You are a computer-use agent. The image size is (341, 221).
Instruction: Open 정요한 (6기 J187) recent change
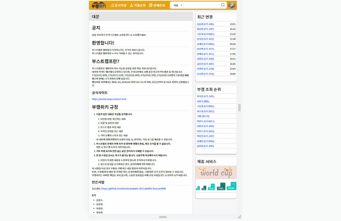click(x=205, y=29)
